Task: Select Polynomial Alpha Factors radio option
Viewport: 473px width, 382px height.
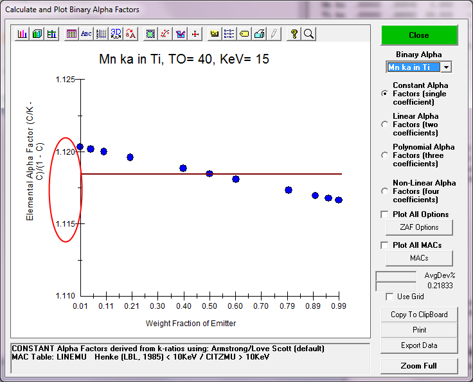Action: click(x=385, y=155)
